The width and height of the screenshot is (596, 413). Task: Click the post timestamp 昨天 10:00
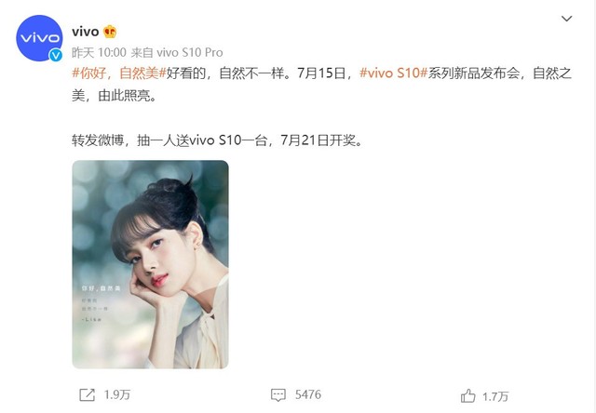click(99, 52)
